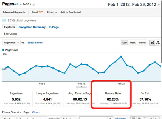Select the performance bars view icon
The height and width of the screenshot is (119, 162).
point(145,118)
